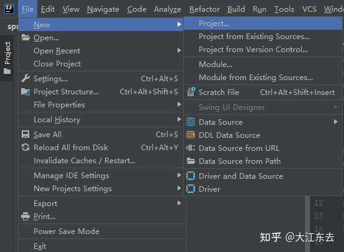Screen dimensions: 344x252
Task: Click the Reload All from Disk icon
Action: coord(25,147)
